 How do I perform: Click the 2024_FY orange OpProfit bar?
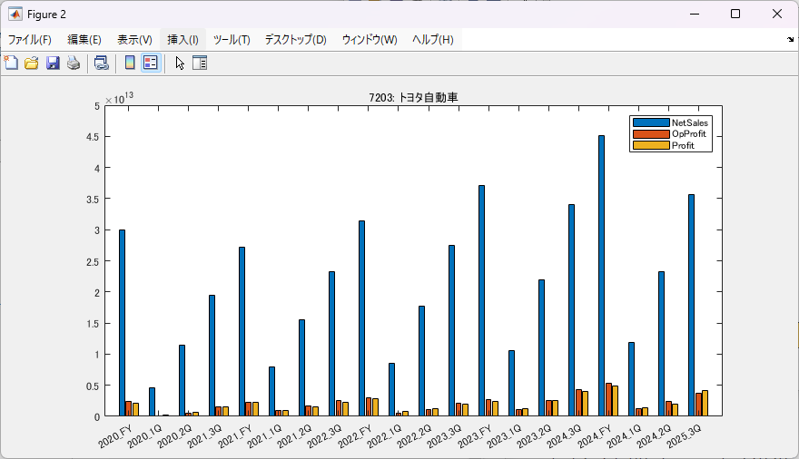coord(608,400)
